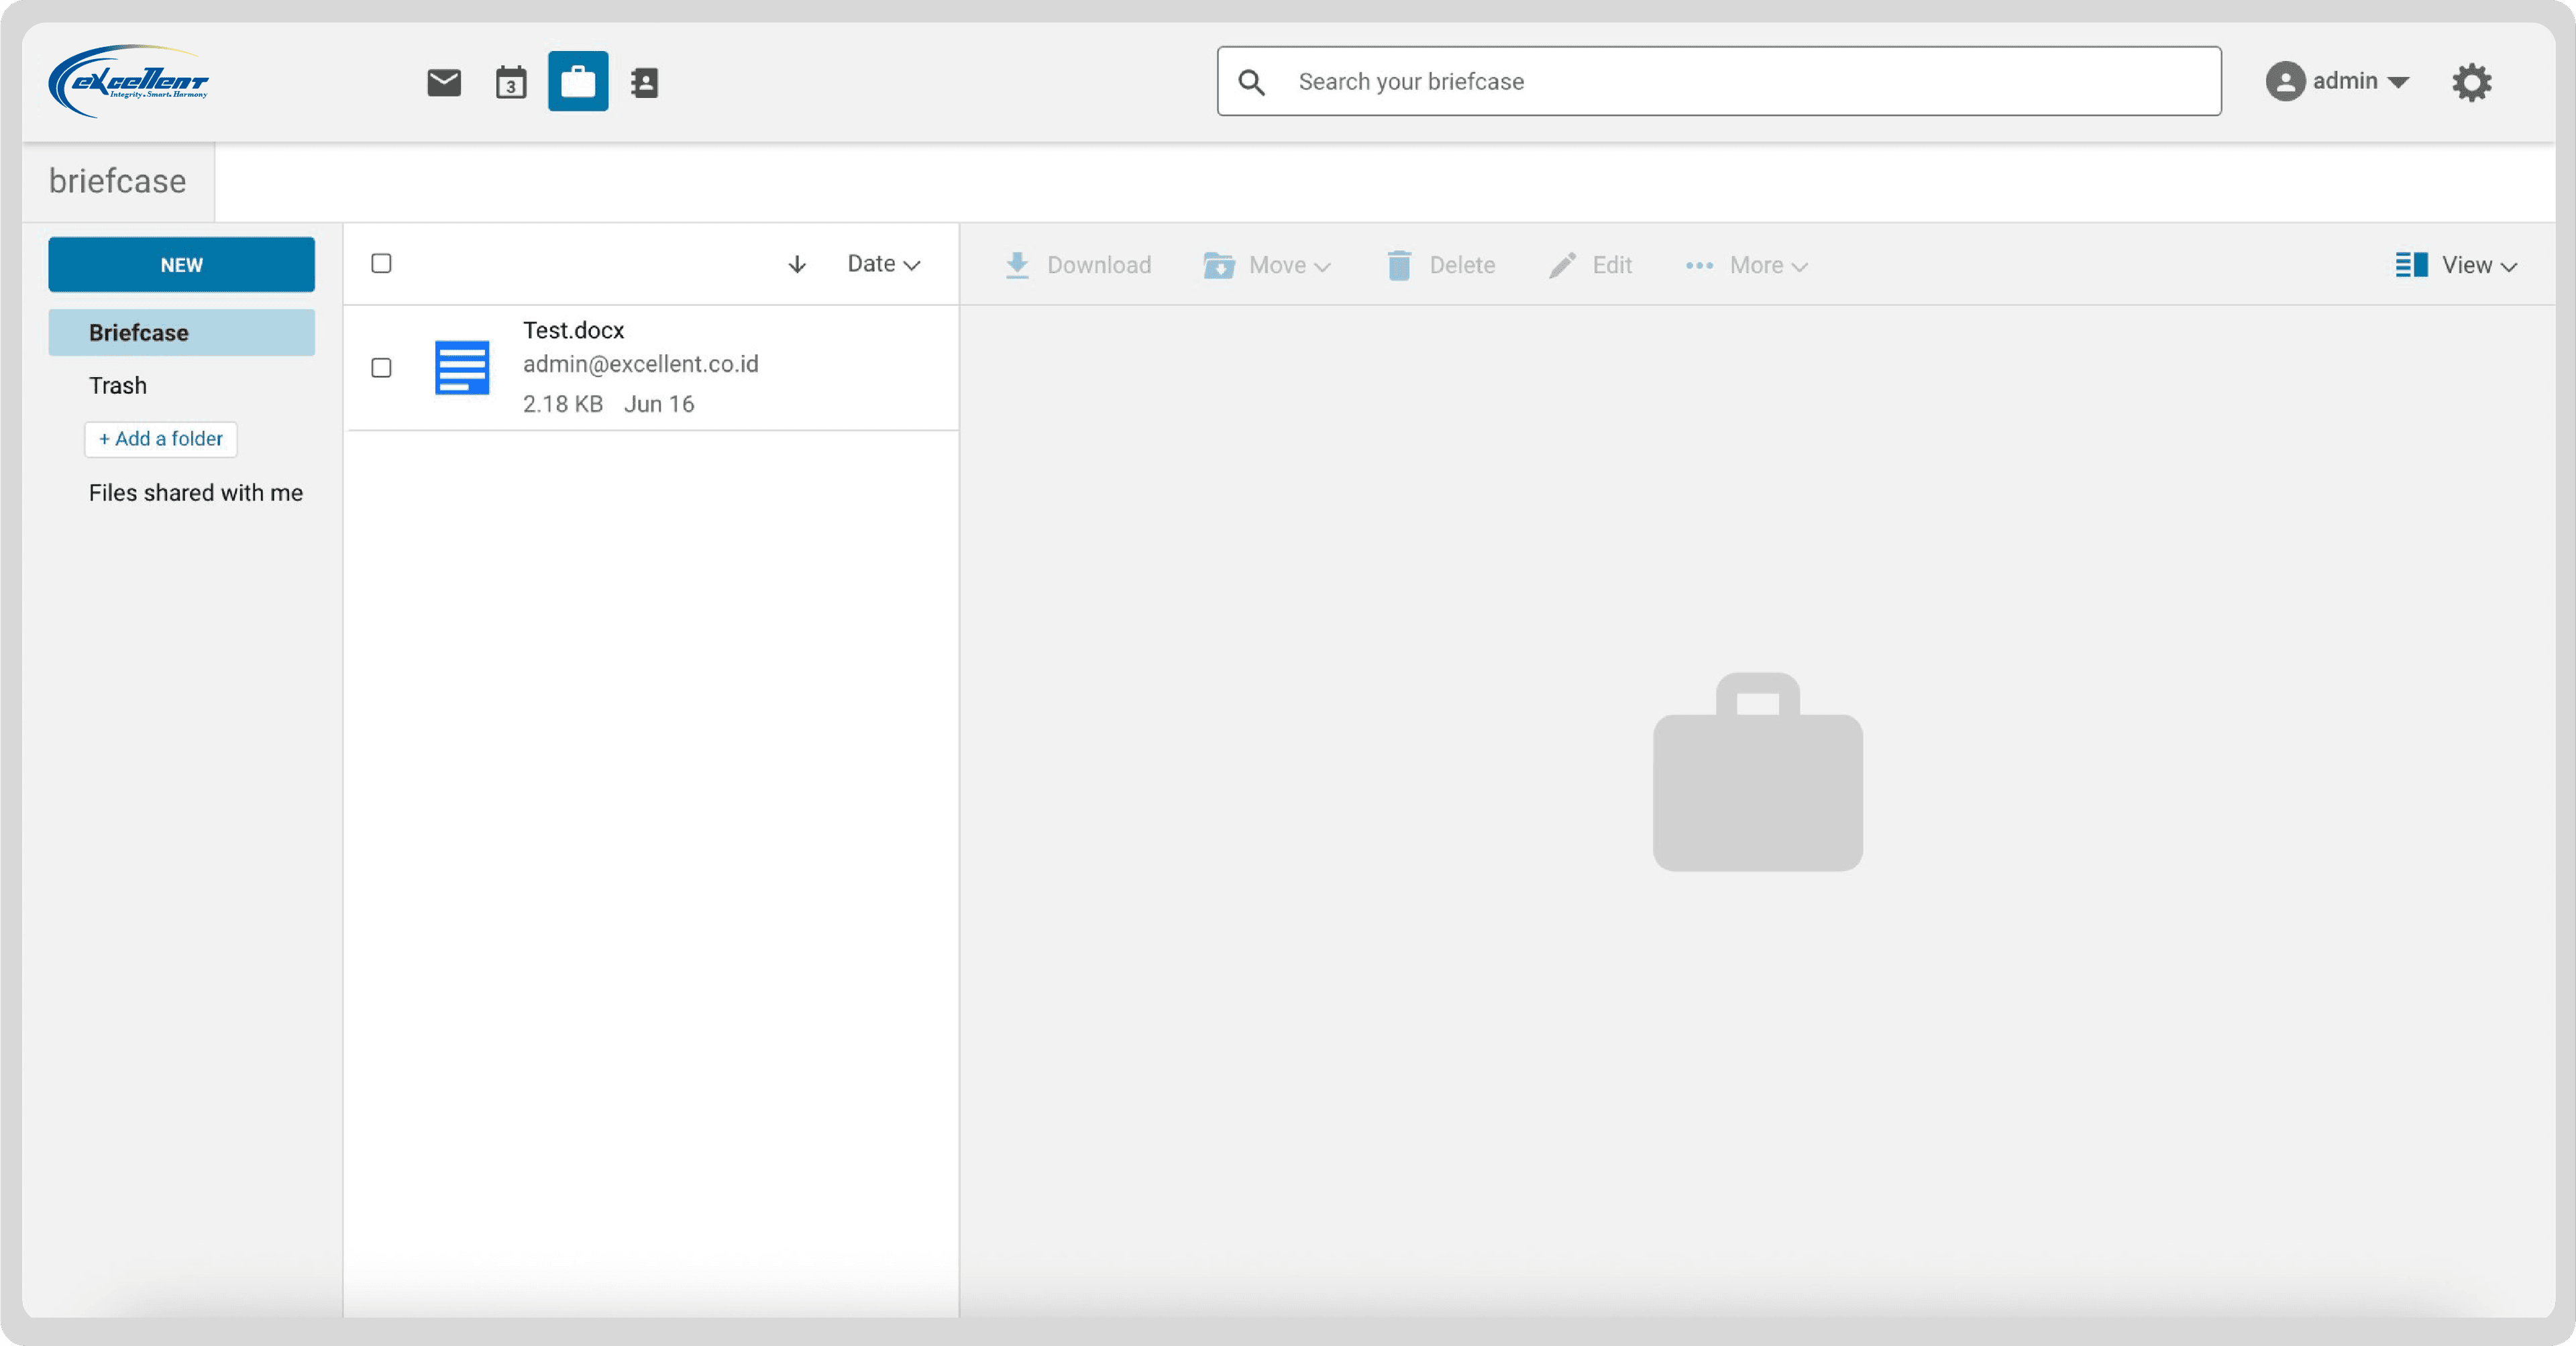The image size is (2576, 1346).
Task: Open the Calendar app icon
Action: click(510, 82)
